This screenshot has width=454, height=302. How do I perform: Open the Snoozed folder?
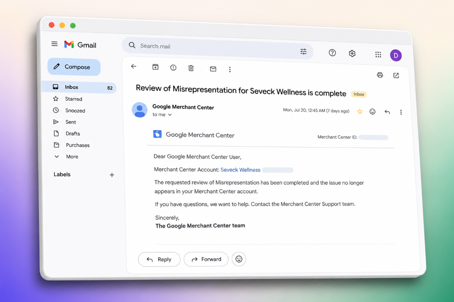tap(75, 111)
